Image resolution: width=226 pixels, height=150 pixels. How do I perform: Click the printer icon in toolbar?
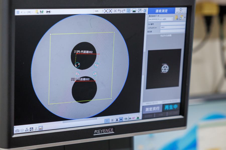coord(48,12)
